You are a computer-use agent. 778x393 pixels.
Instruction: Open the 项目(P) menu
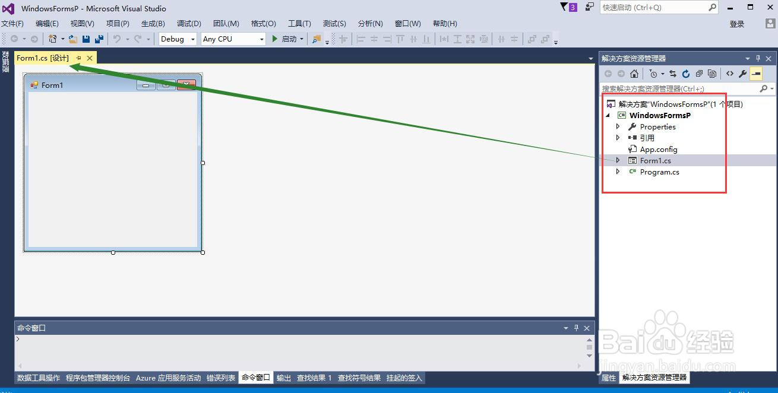(x=118, y=24)
